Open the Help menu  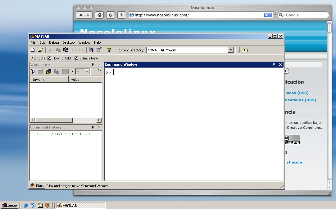97,42
